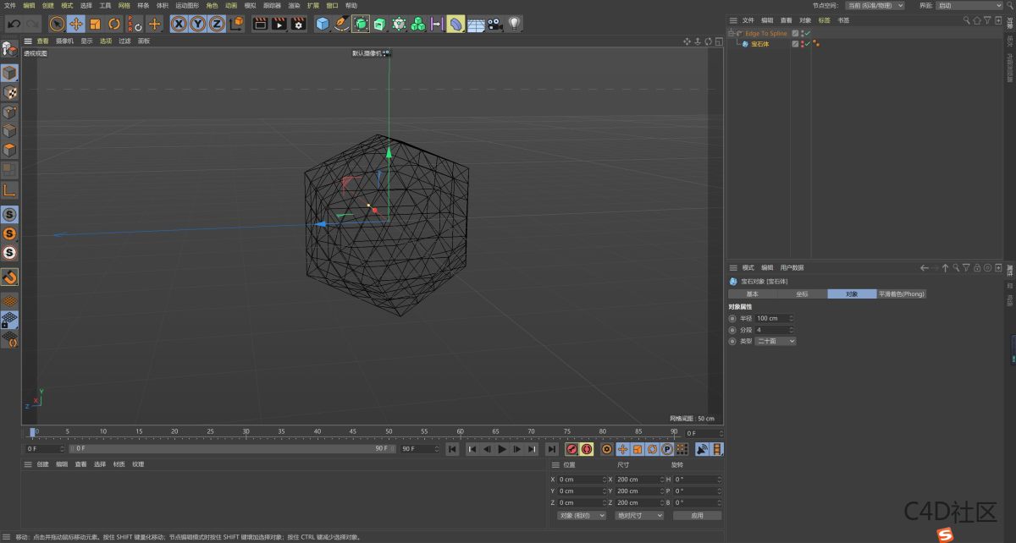Click the 应用 button in coordinates panel

click(x=698, y=514)
